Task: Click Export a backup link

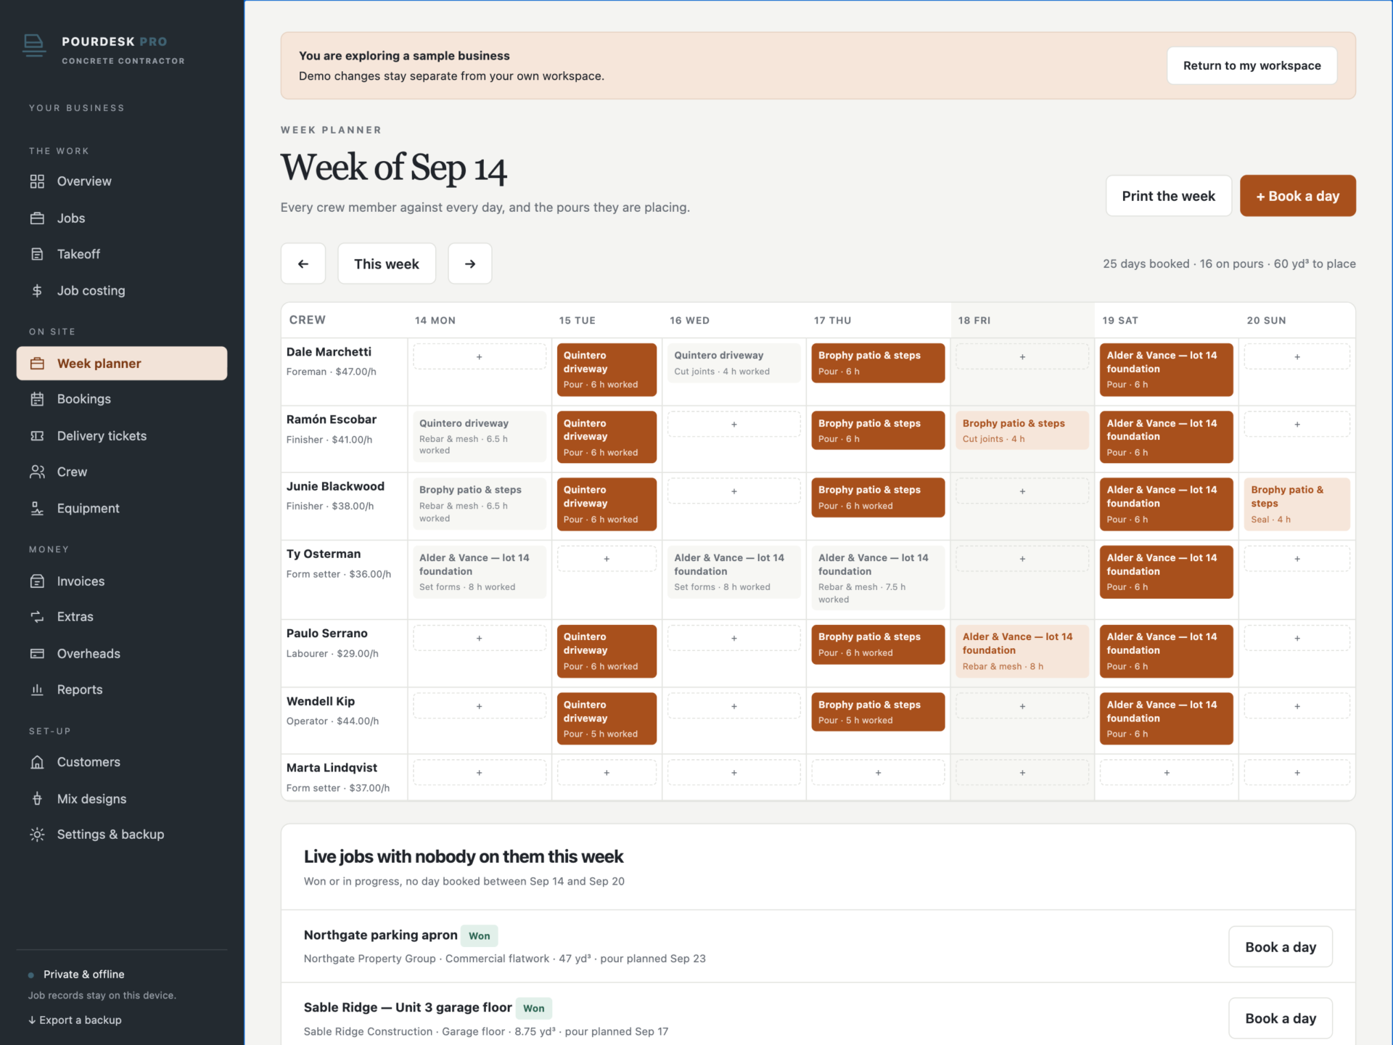Action: click(x=75, y=1020)
